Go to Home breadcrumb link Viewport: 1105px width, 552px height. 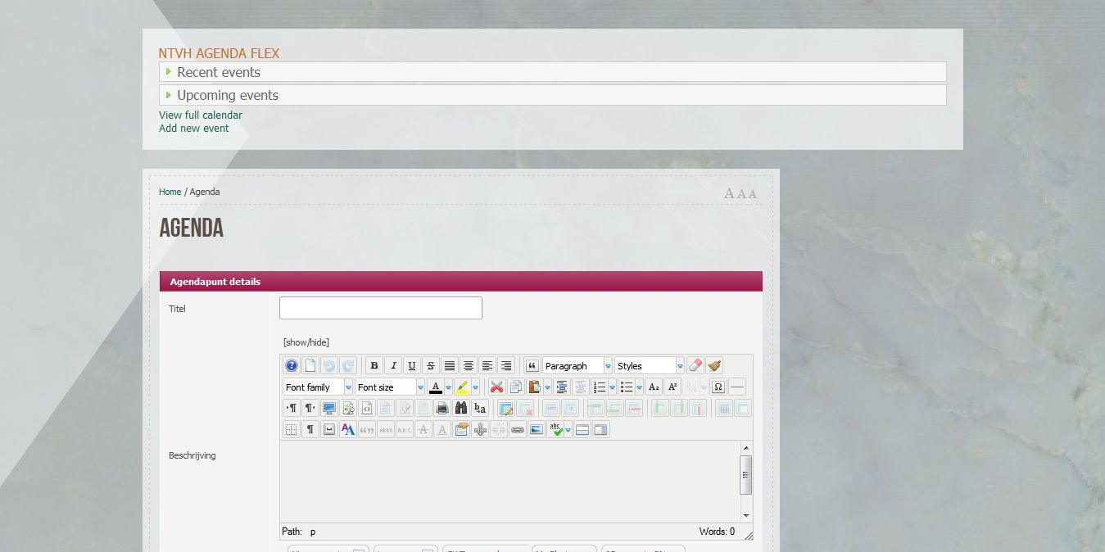170,192
